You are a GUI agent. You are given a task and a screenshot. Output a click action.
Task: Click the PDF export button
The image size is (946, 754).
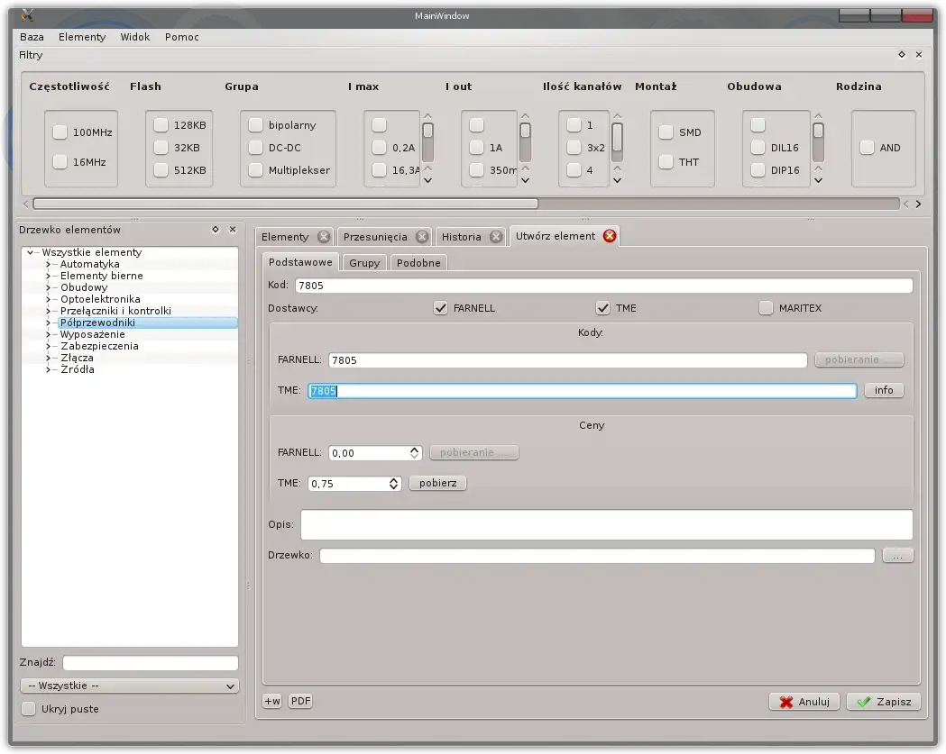[x=300, y=701]
